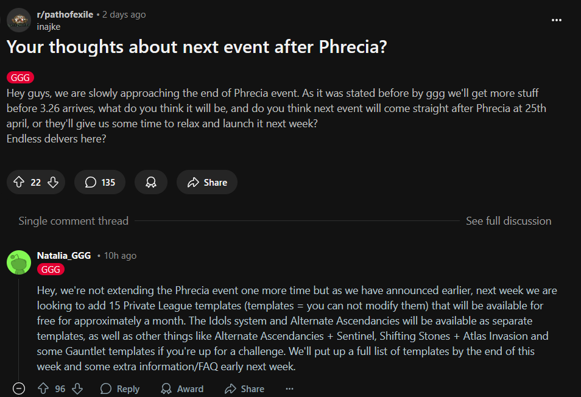This screenshot has width=581, height=397.
Task: Open the subreddit avatar thumbnail
Action: [x=19, y=20]
